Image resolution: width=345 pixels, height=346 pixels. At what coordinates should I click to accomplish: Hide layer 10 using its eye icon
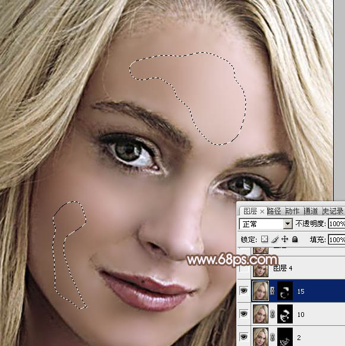click(243, 314)
